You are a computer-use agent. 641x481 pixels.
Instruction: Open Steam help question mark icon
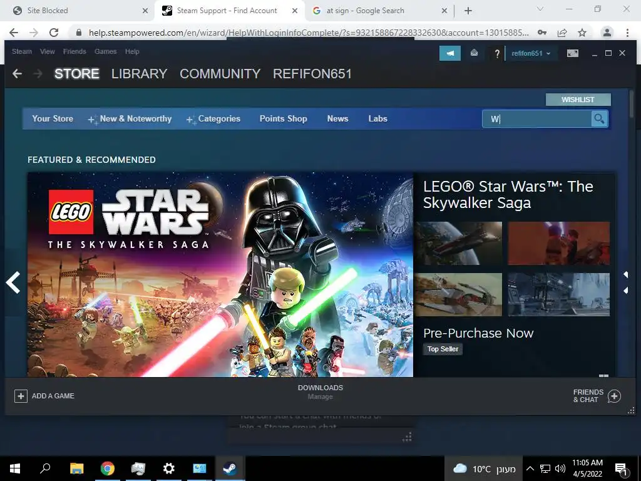tap(496, 54)
